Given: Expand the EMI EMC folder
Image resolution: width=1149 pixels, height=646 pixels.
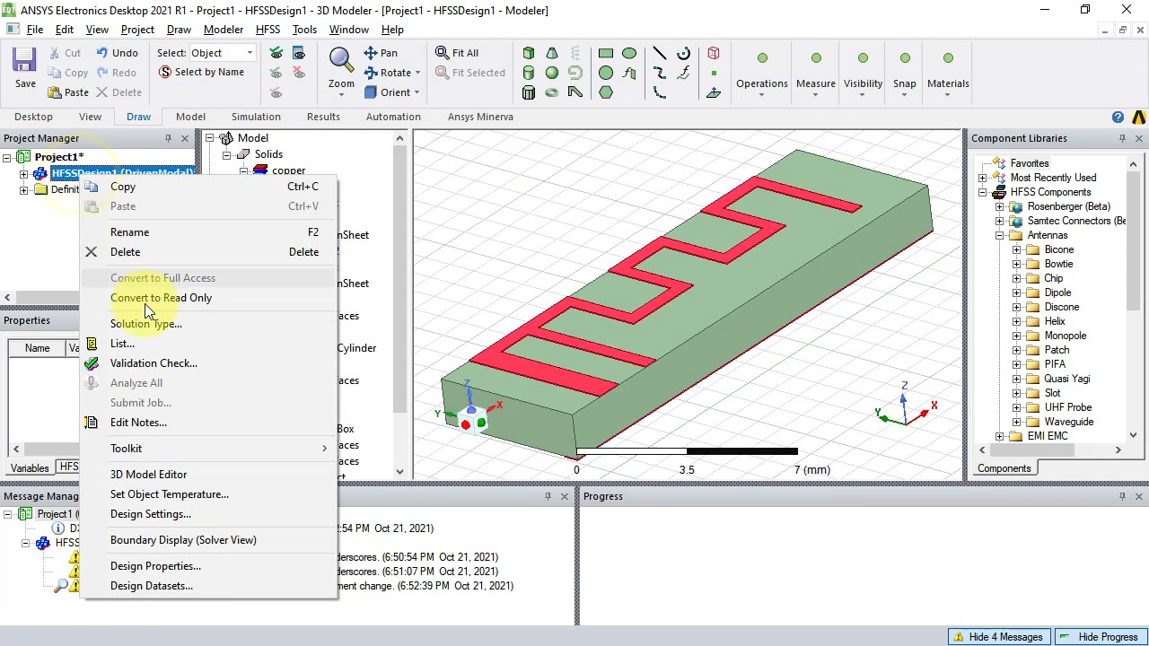Looking at the screenshot, I should pyautogui.click(x=999, y=436).
